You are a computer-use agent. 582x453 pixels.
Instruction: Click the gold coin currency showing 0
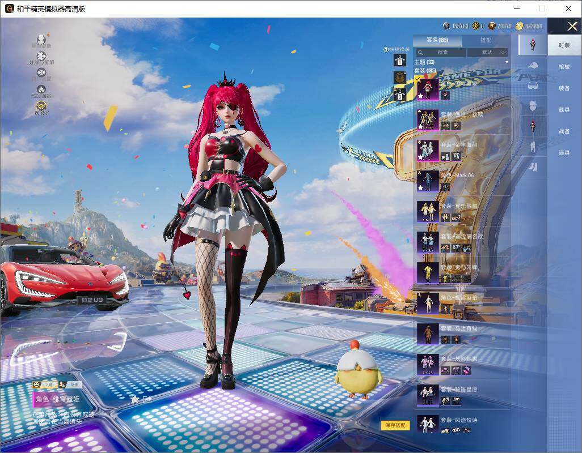coord(475,26)
